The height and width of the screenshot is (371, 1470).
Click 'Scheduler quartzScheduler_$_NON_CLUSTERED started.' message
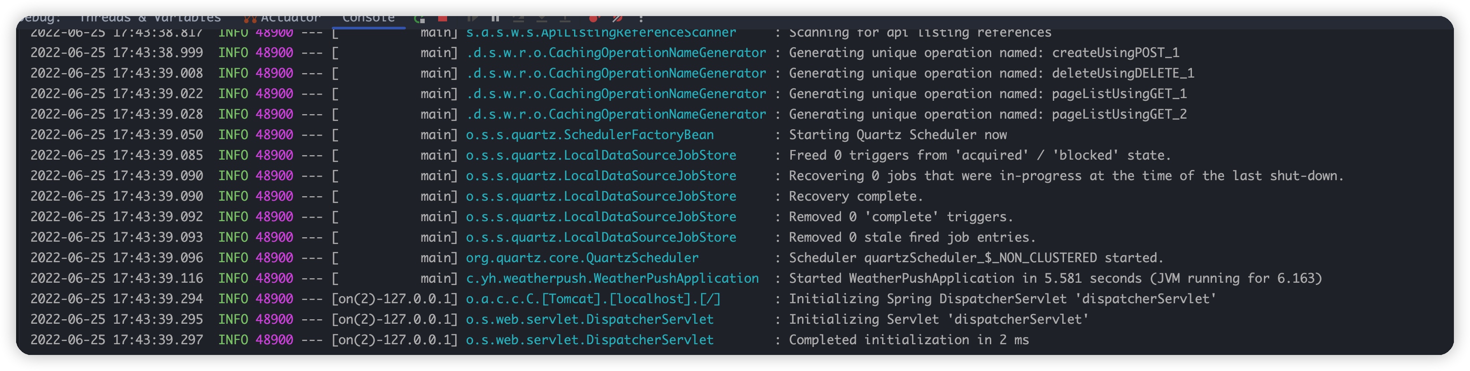coord(976,258)
